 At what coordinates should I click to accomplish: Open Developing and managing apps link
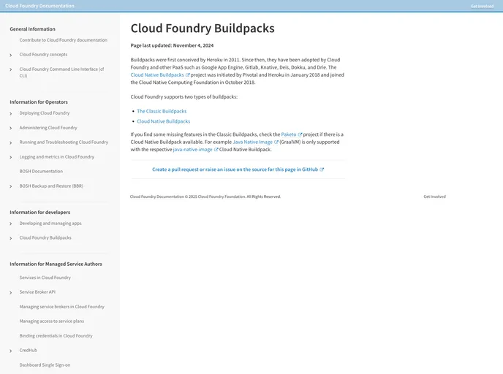tap(50, 223)
